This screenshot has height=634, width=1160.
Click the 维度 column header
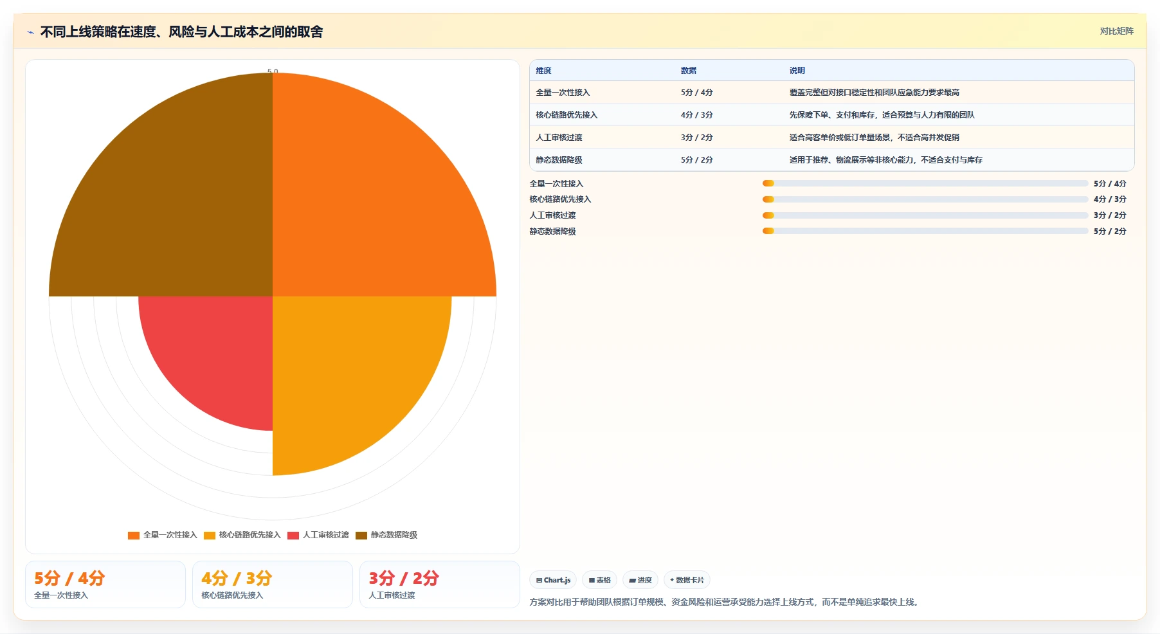(543, 71)
